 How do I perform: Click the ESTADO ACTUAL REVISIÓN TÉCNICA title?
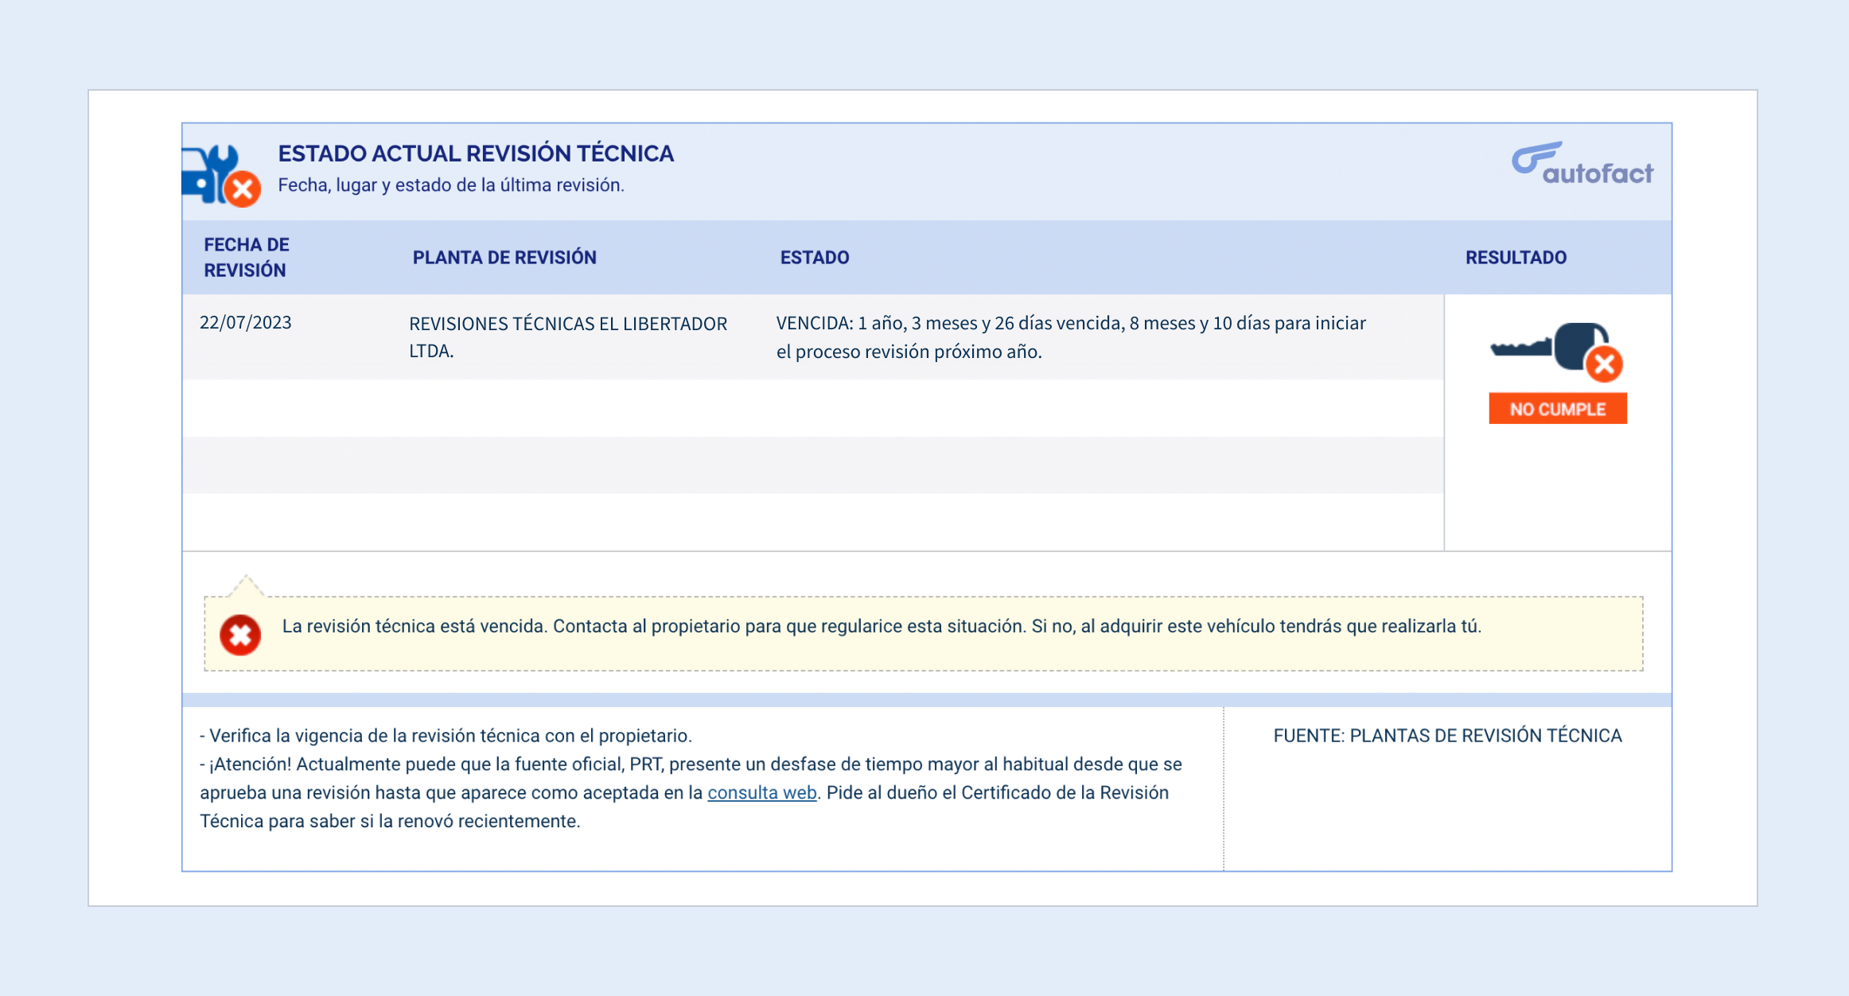click(475, 153)
